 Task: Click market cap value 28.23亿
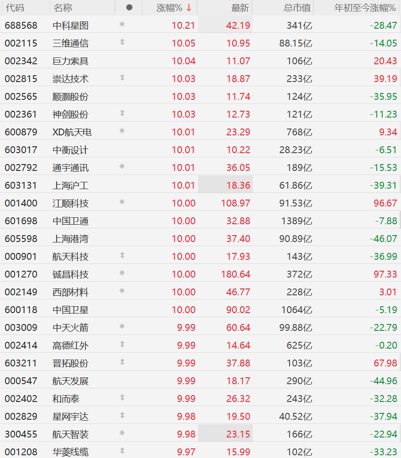coord(296,150)
